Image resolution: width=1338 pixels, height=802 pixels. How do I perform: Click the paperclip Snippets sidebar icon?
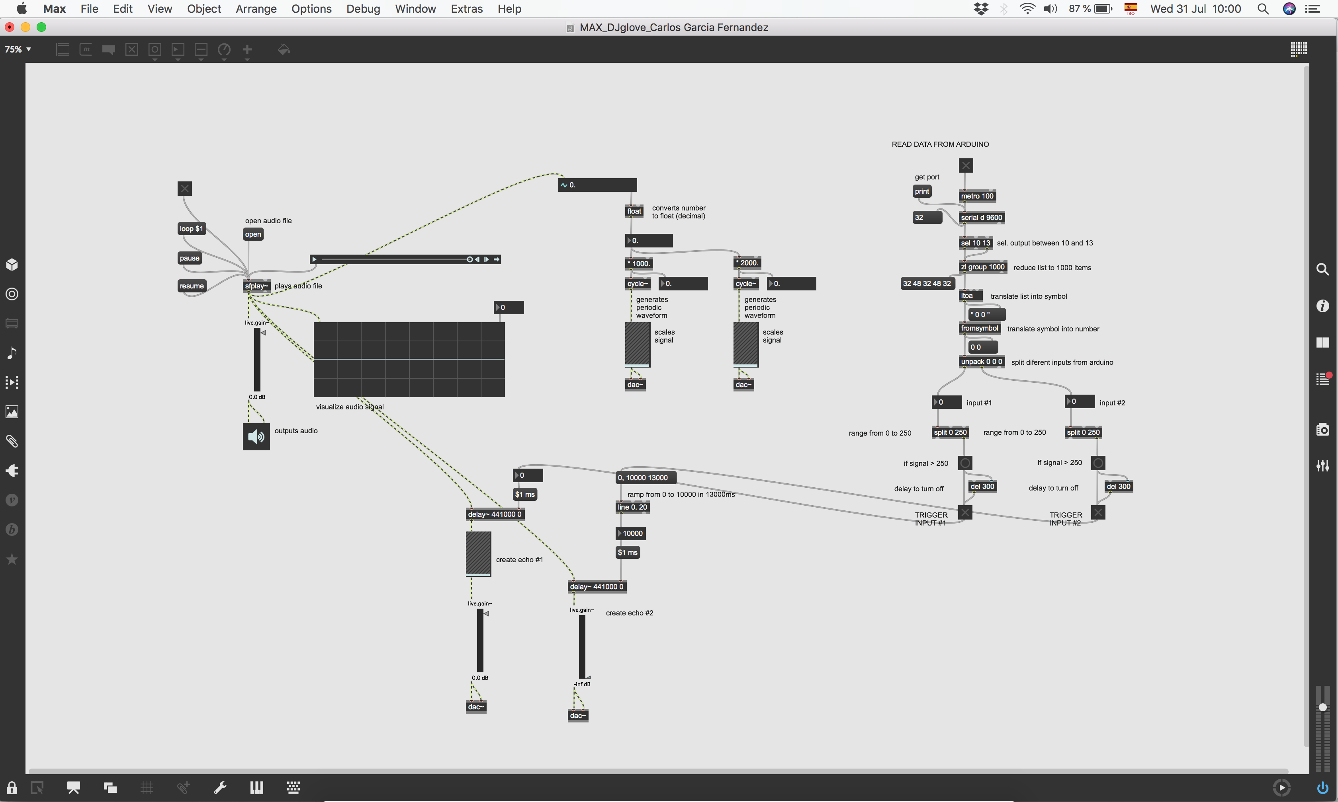pos(12,441)
